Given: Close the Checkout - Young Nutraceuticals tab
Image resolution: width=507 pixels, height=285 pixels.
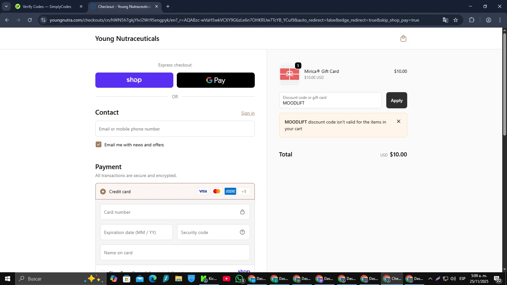Looking at the screenshot, I should [x=156, y=6].
